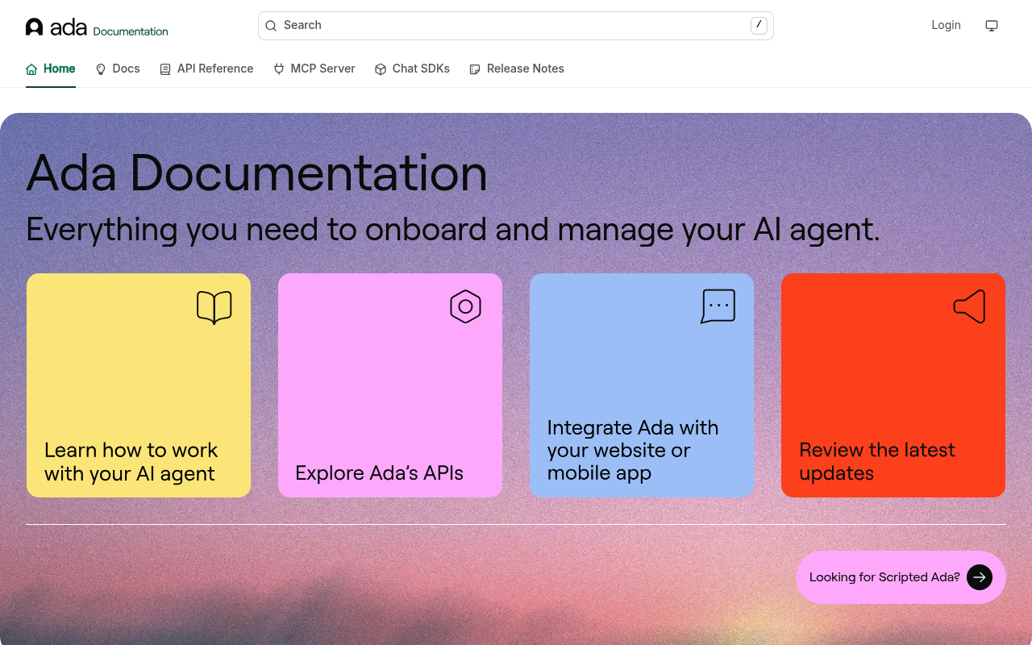Click the Release Notes note icon
The width and height of the screenshot is (1032, 645).
(475, 69)
